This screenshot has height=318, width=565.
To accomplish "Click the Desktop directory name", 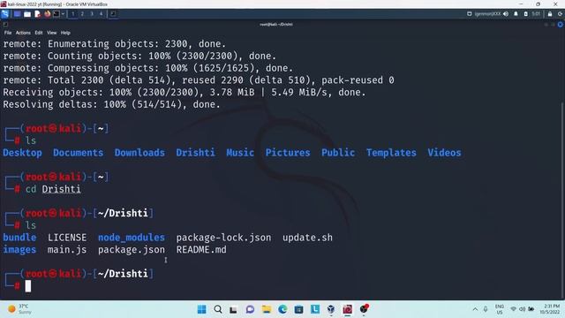I will [22, 153].
